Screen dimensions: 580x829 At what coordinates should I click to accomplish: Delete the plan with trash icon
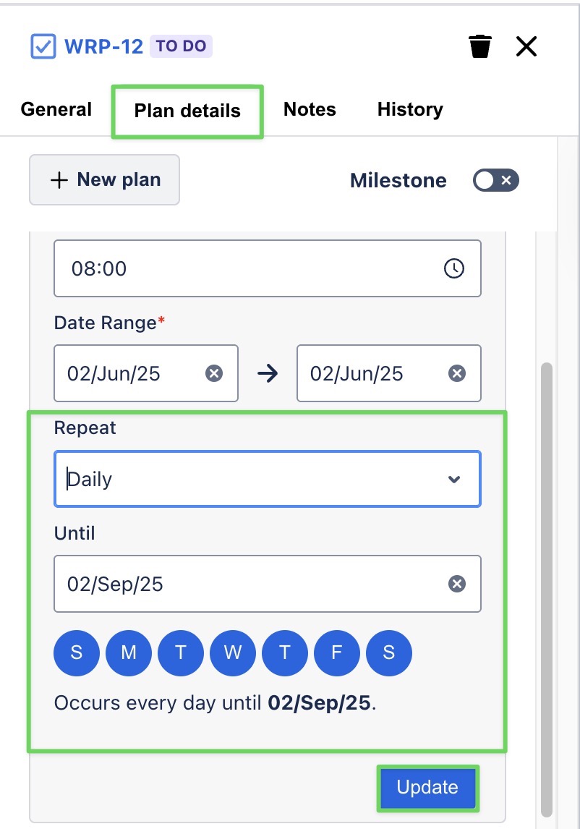pos(480,47)
